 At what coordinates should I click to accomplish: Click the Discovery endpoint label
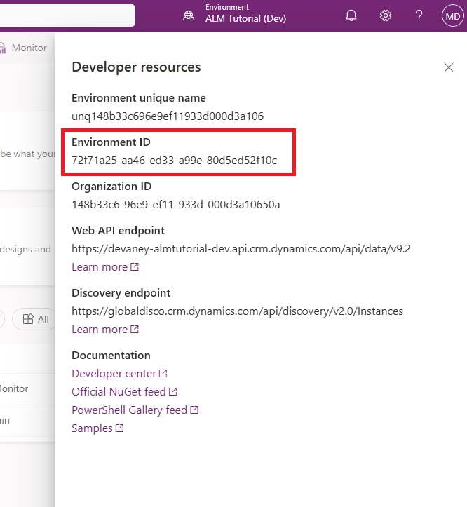[x=121, y=293]
